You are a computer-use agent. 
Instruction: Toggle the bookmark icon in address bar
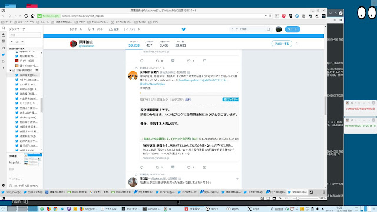[x=270, y=16]
